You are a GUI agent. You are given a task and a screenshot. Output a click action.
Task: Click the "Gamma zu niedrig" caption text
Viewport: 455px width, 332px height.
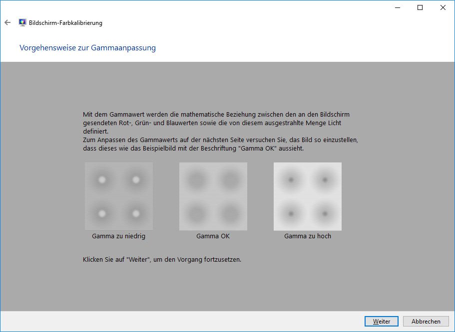pos(119,236)
